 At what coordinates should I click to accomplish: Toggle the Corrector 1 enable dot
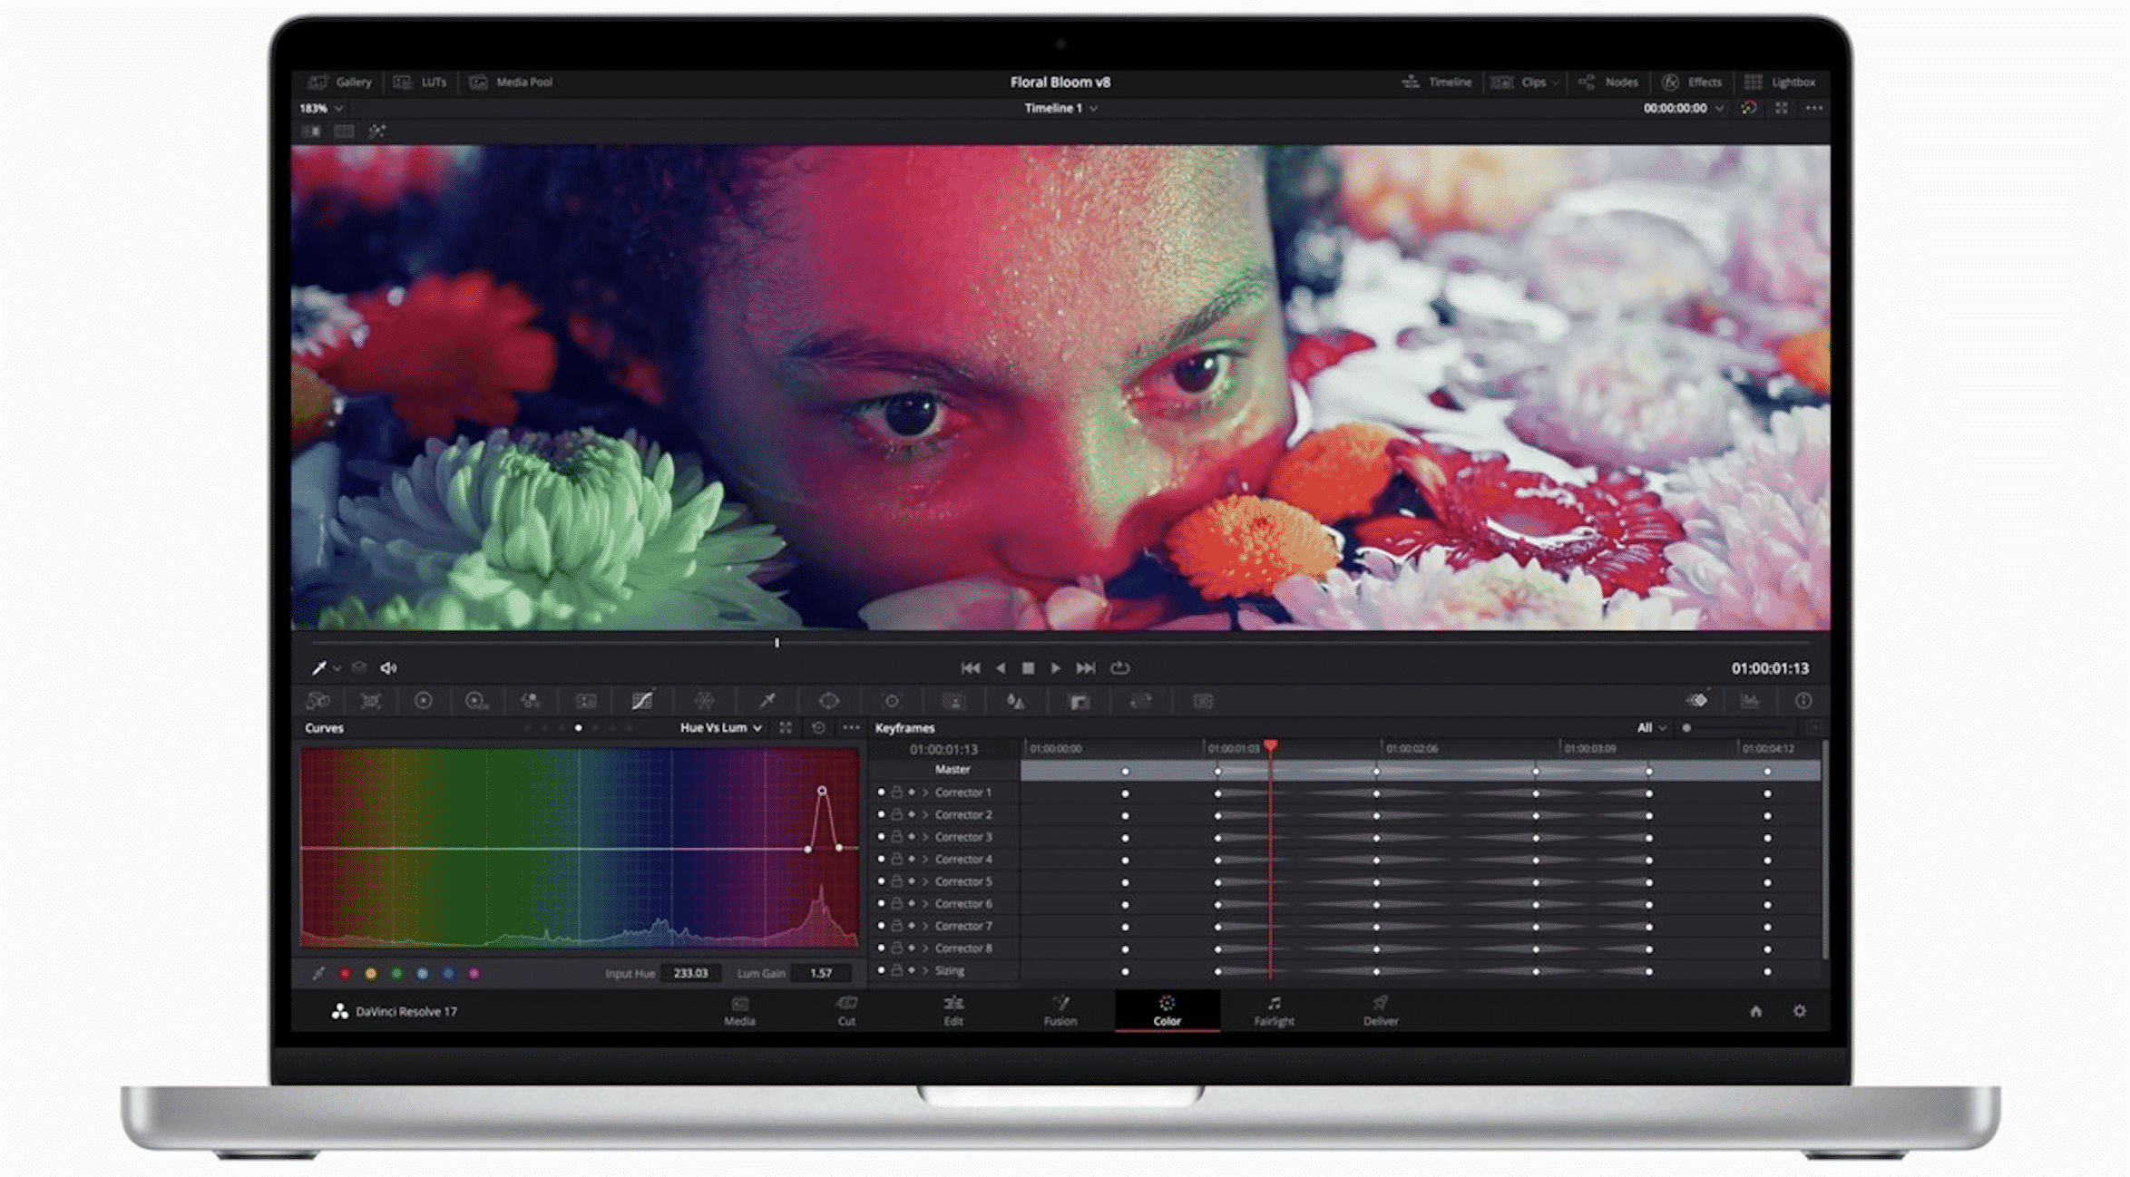click(x=881, y=793)
